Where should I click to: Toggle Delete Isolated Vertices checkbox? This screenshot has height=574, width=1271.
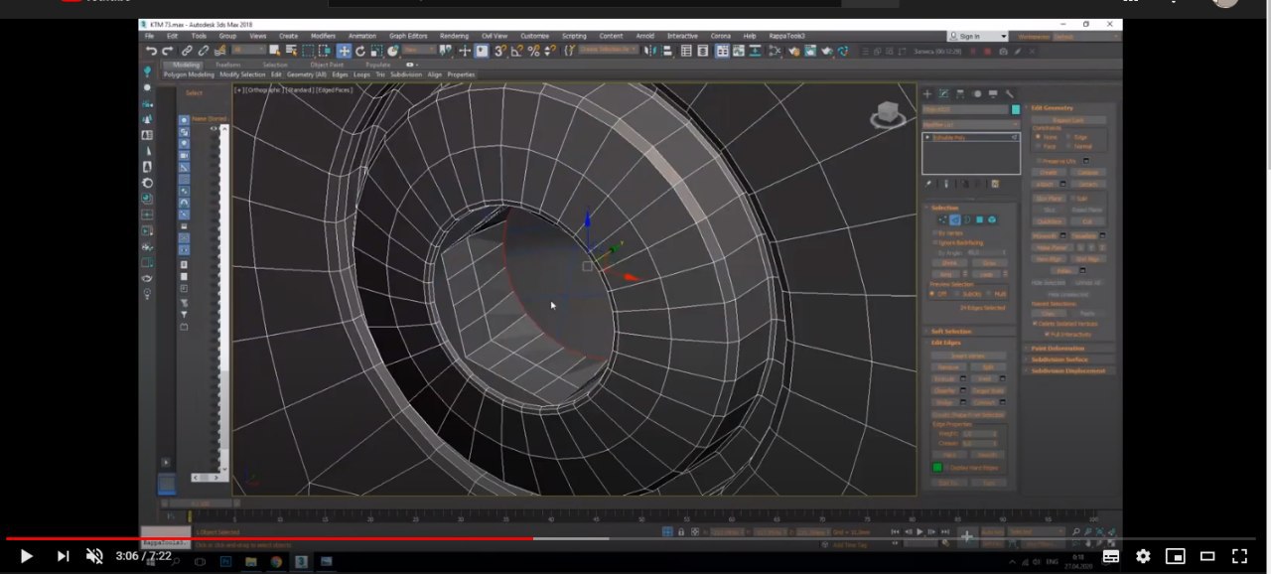[x=1035, y=324]
